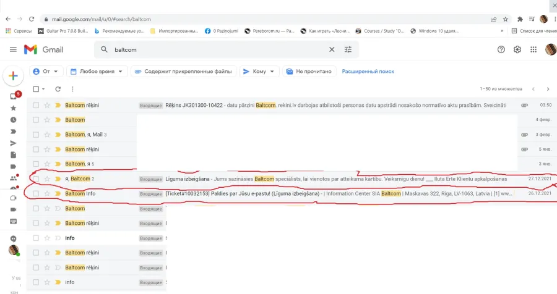
Task: Expand select-all options arrow
Action: click(43, 89)
